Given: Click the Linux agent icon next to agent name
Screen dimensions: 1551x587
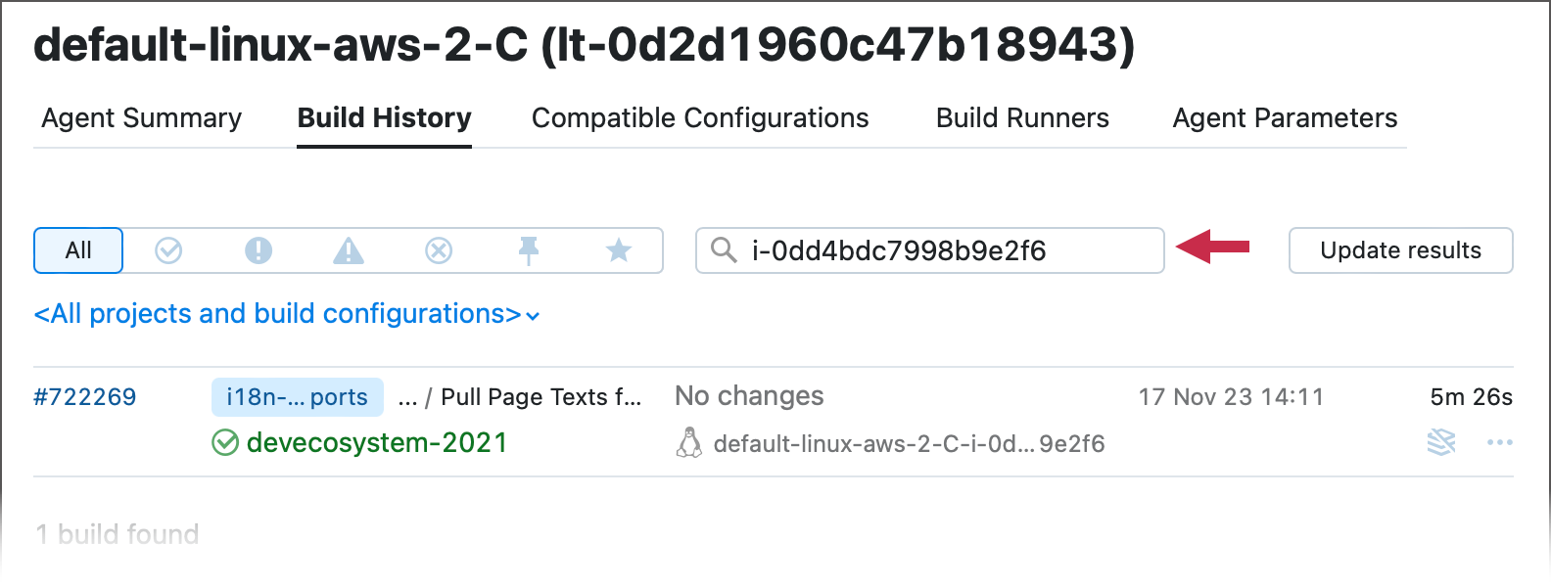Looking at the screenshot, I should 689,442.
